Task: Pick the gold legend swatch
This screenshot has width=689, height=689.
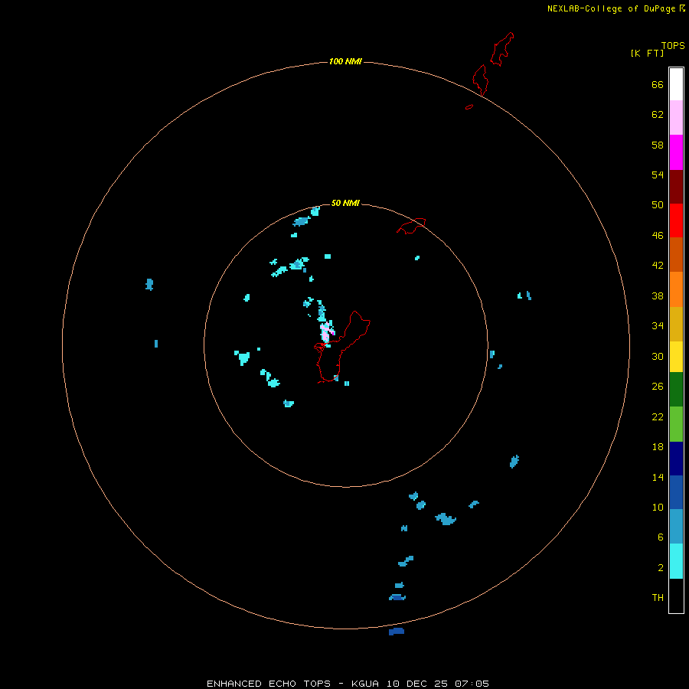Action: click(x=676, y=324)
